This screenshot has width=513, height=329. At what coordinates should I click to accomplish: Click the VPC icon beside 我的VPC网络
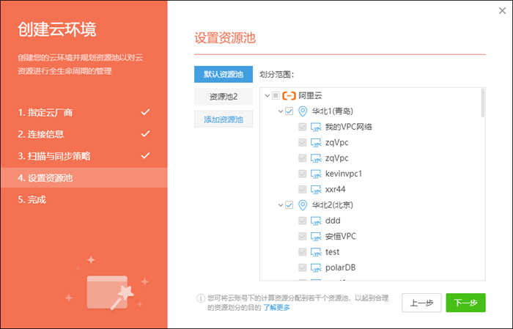click(x=317, y=127)
